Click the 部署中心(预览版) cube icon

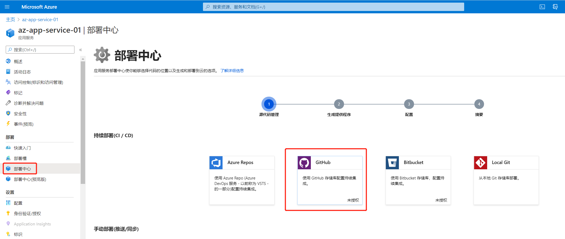click(x=8, y=179)
